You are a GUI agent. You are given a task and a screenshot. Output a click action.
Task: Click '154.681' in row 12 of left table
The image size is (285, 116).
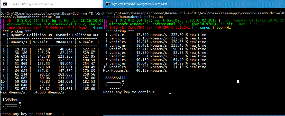point(66,89)
